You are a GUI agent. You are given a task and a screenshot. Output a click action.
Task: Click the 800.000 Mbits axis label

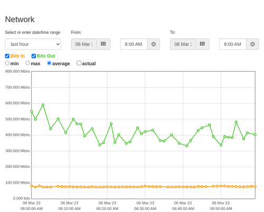[x=17, y=71]
